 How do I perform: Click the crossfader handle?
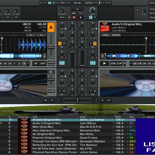77,100
